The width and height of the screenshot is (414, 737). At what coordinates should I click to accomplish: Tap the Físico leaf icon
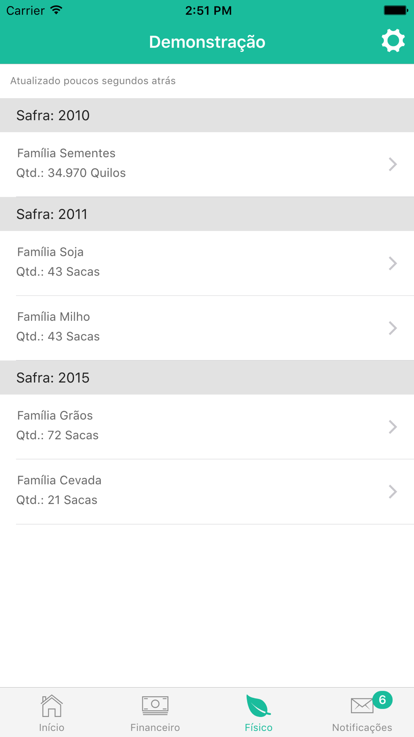coord(258,706)
